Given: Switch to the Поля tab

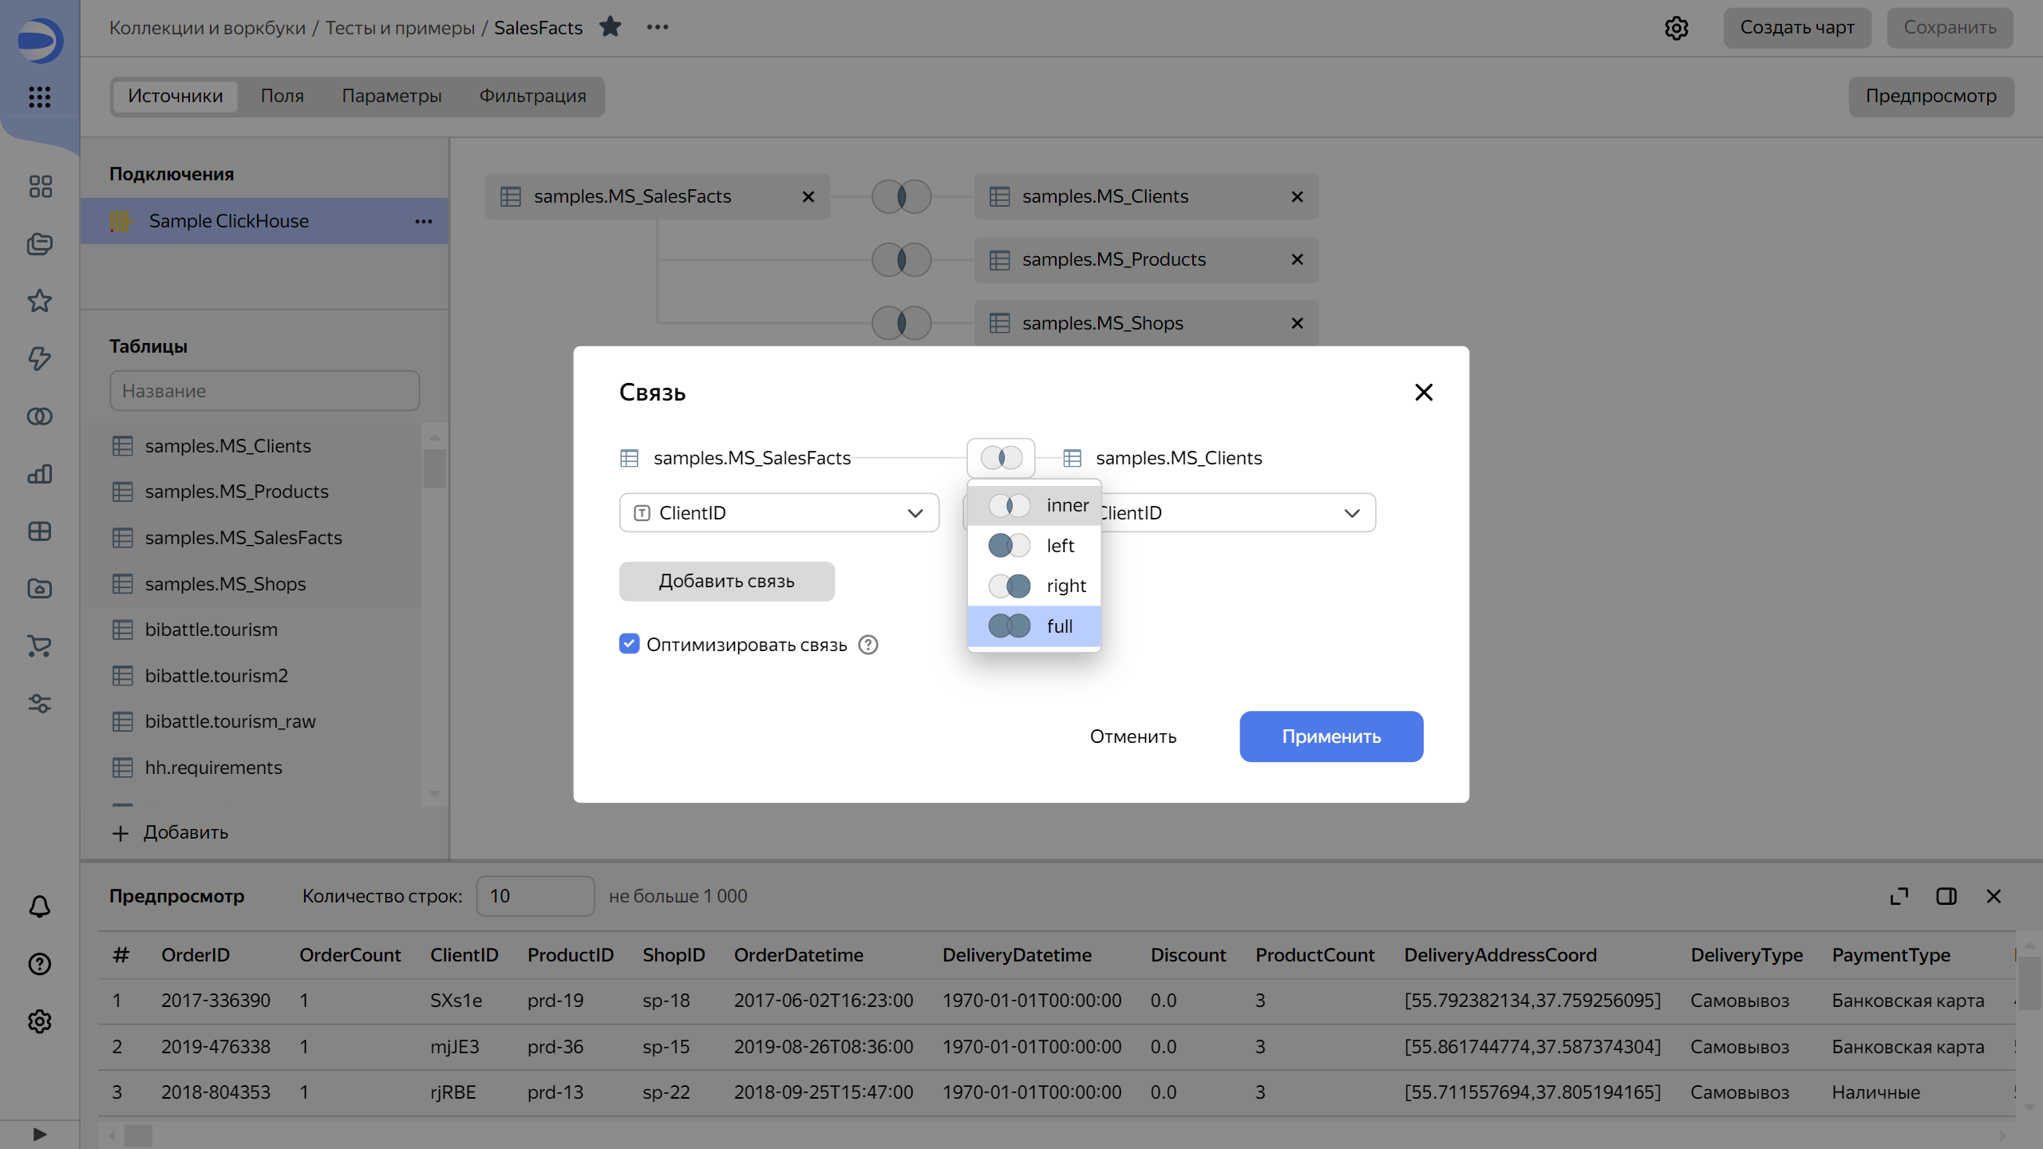Looking at the screenshot, I should tap(282, 96).
